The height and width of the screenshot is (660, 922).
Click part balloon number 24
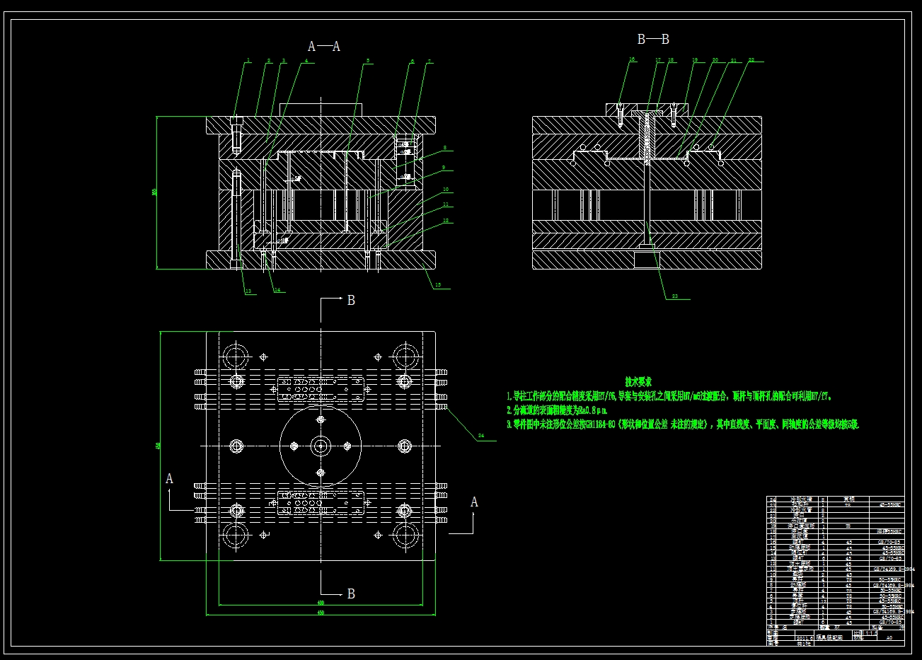[481, 436]
